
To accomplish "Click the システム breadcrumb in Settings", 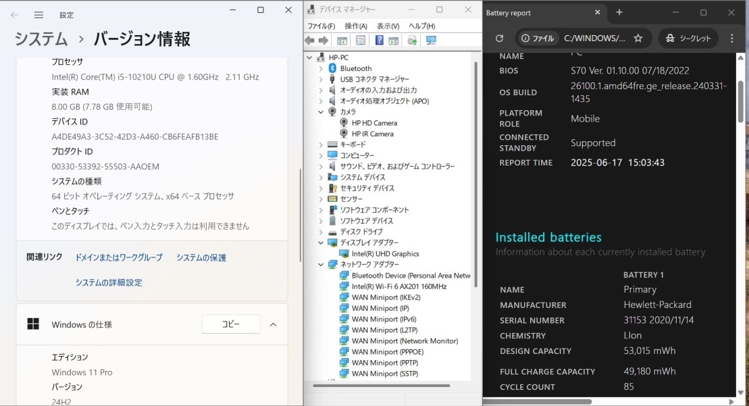I will pos(41,39).
